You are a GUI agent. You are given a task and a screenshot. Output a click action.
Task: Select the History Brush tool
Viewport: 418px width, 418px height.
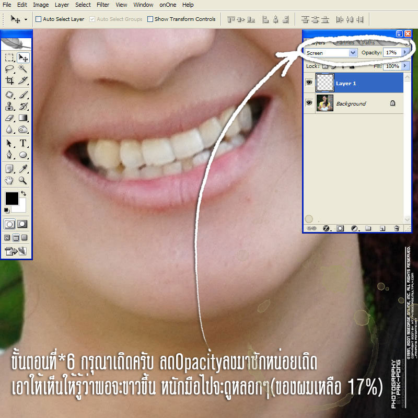[23, 107]
